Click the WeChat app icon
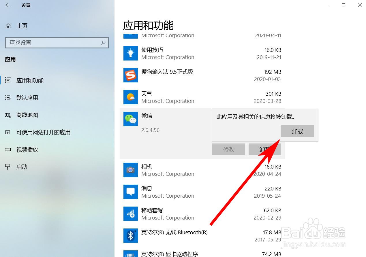 130,119
